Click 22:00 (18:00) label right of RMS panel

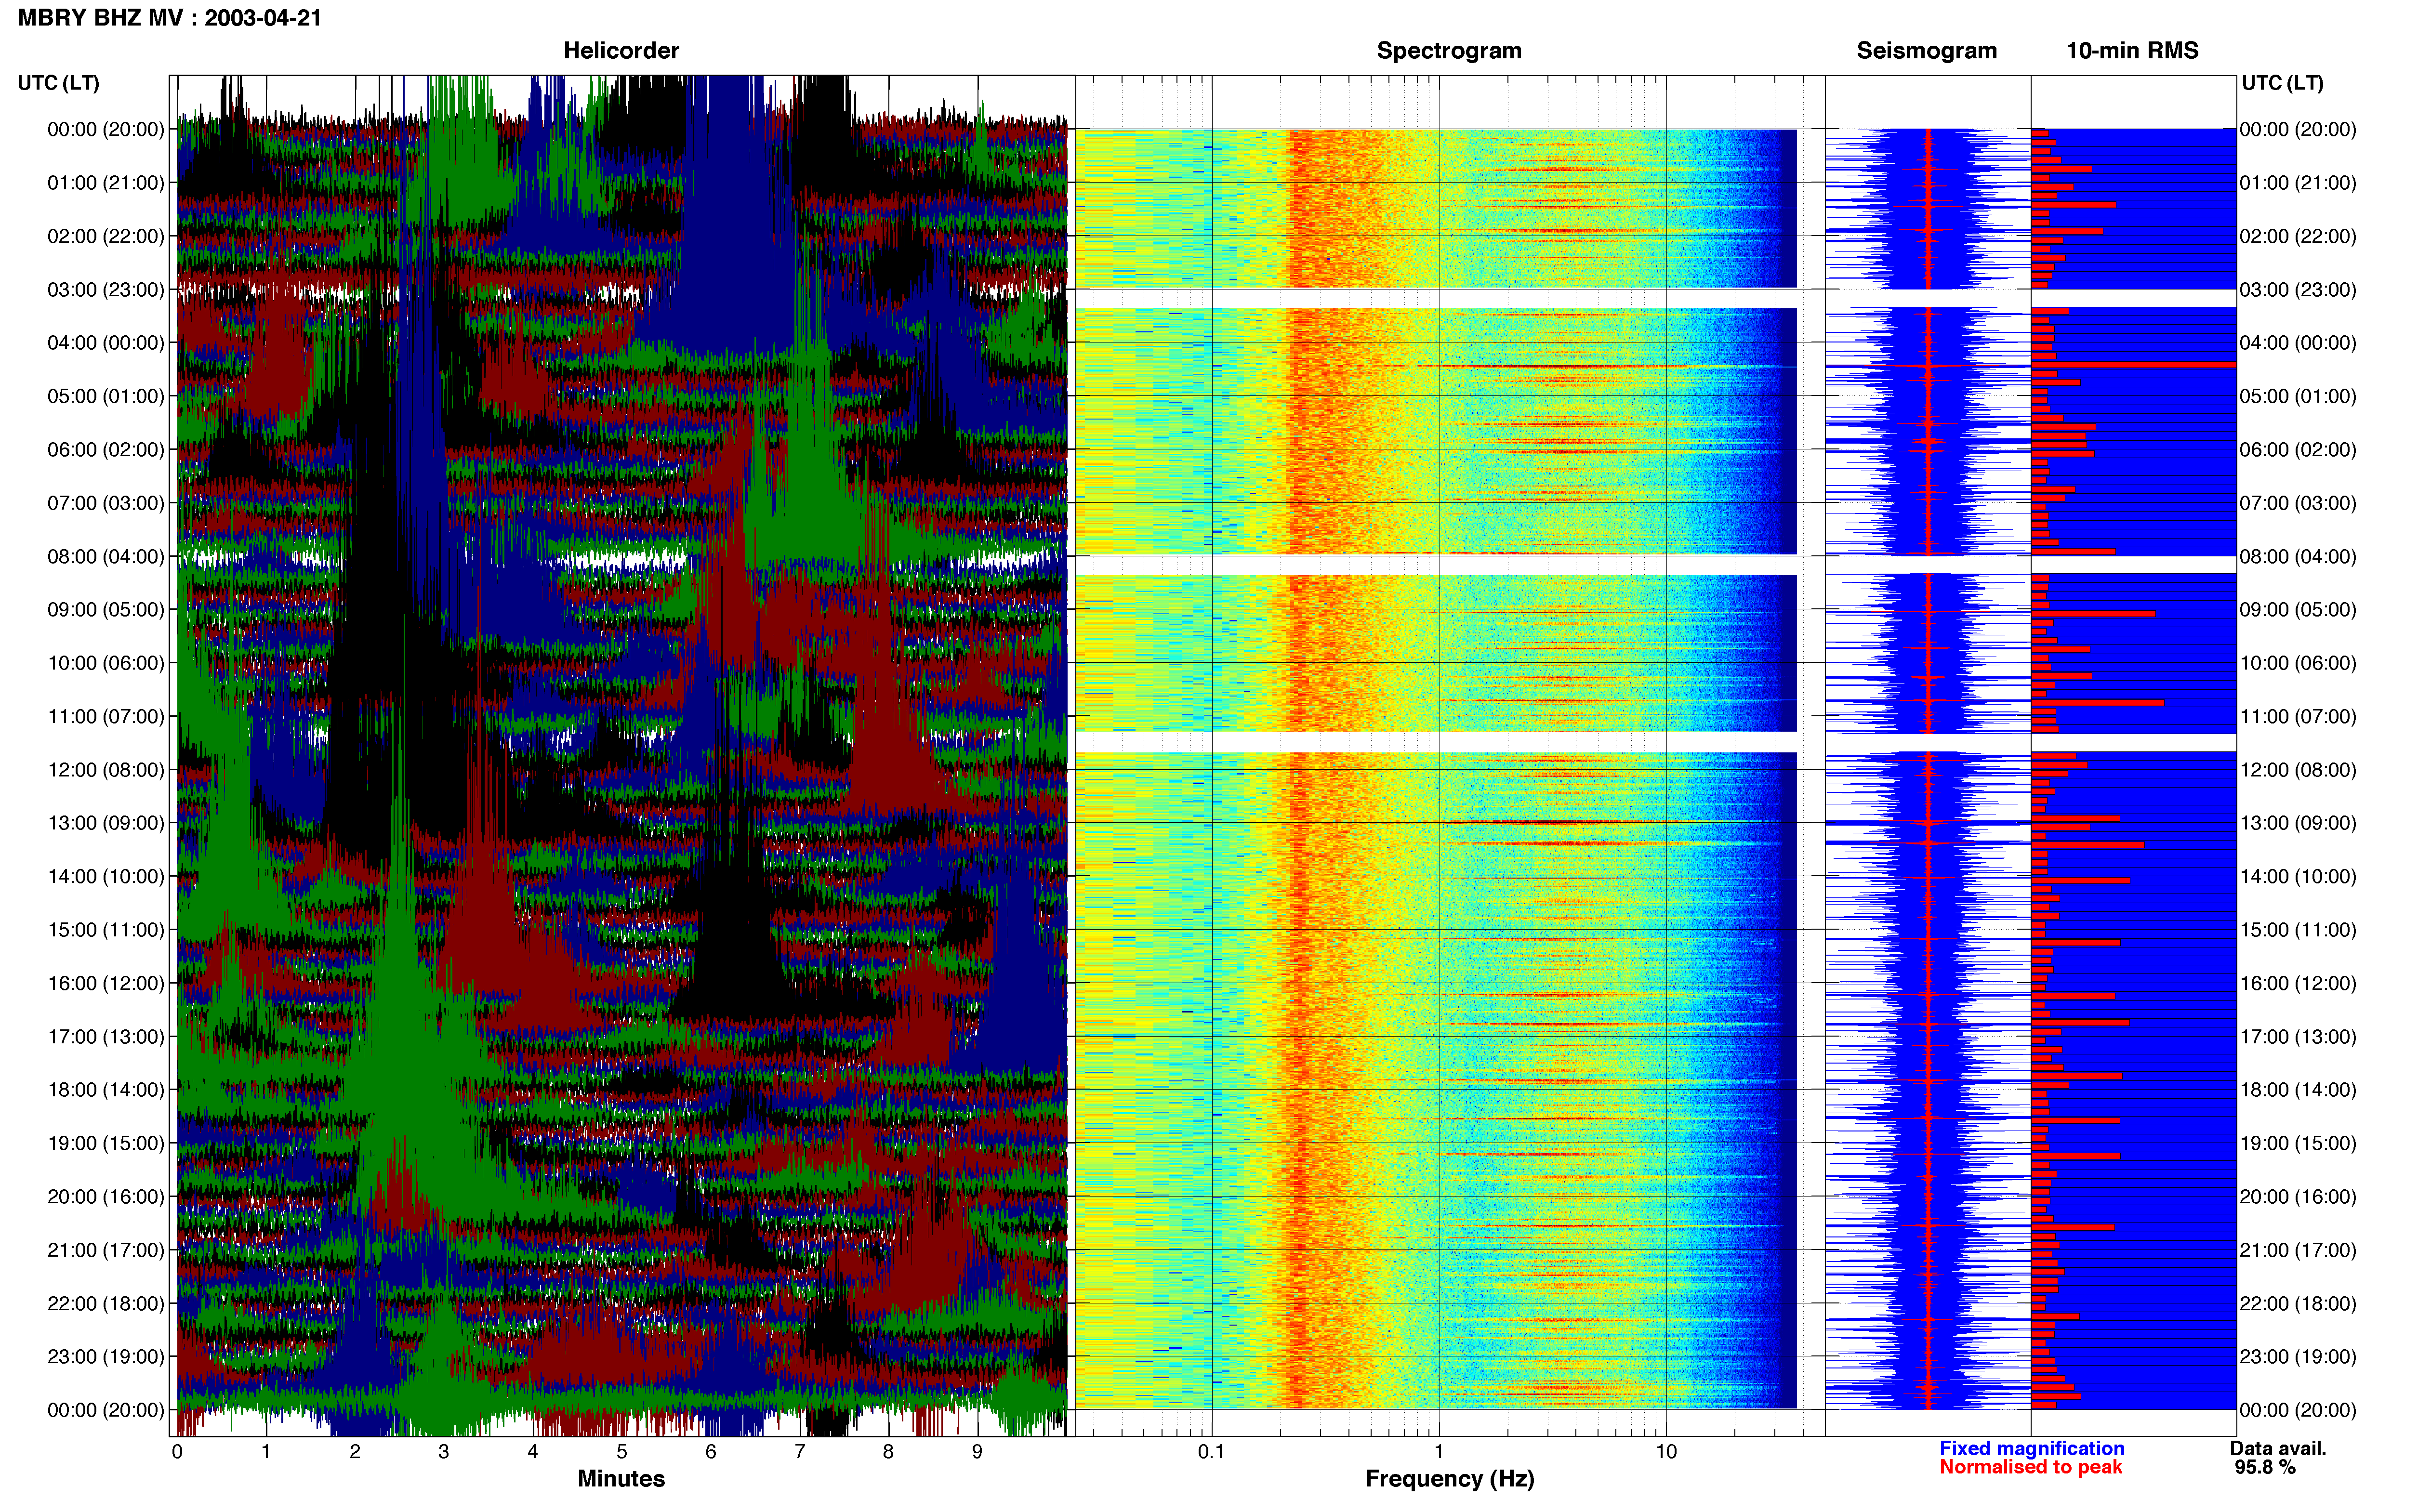pos(2298,1303)
